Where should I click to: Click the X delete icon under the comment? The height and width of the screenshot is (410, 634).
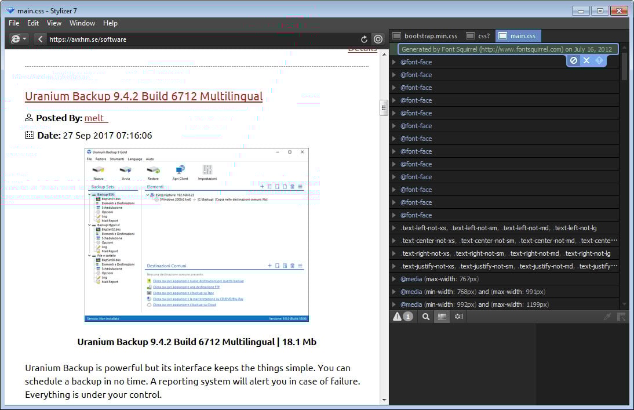(x=586, y=60)
